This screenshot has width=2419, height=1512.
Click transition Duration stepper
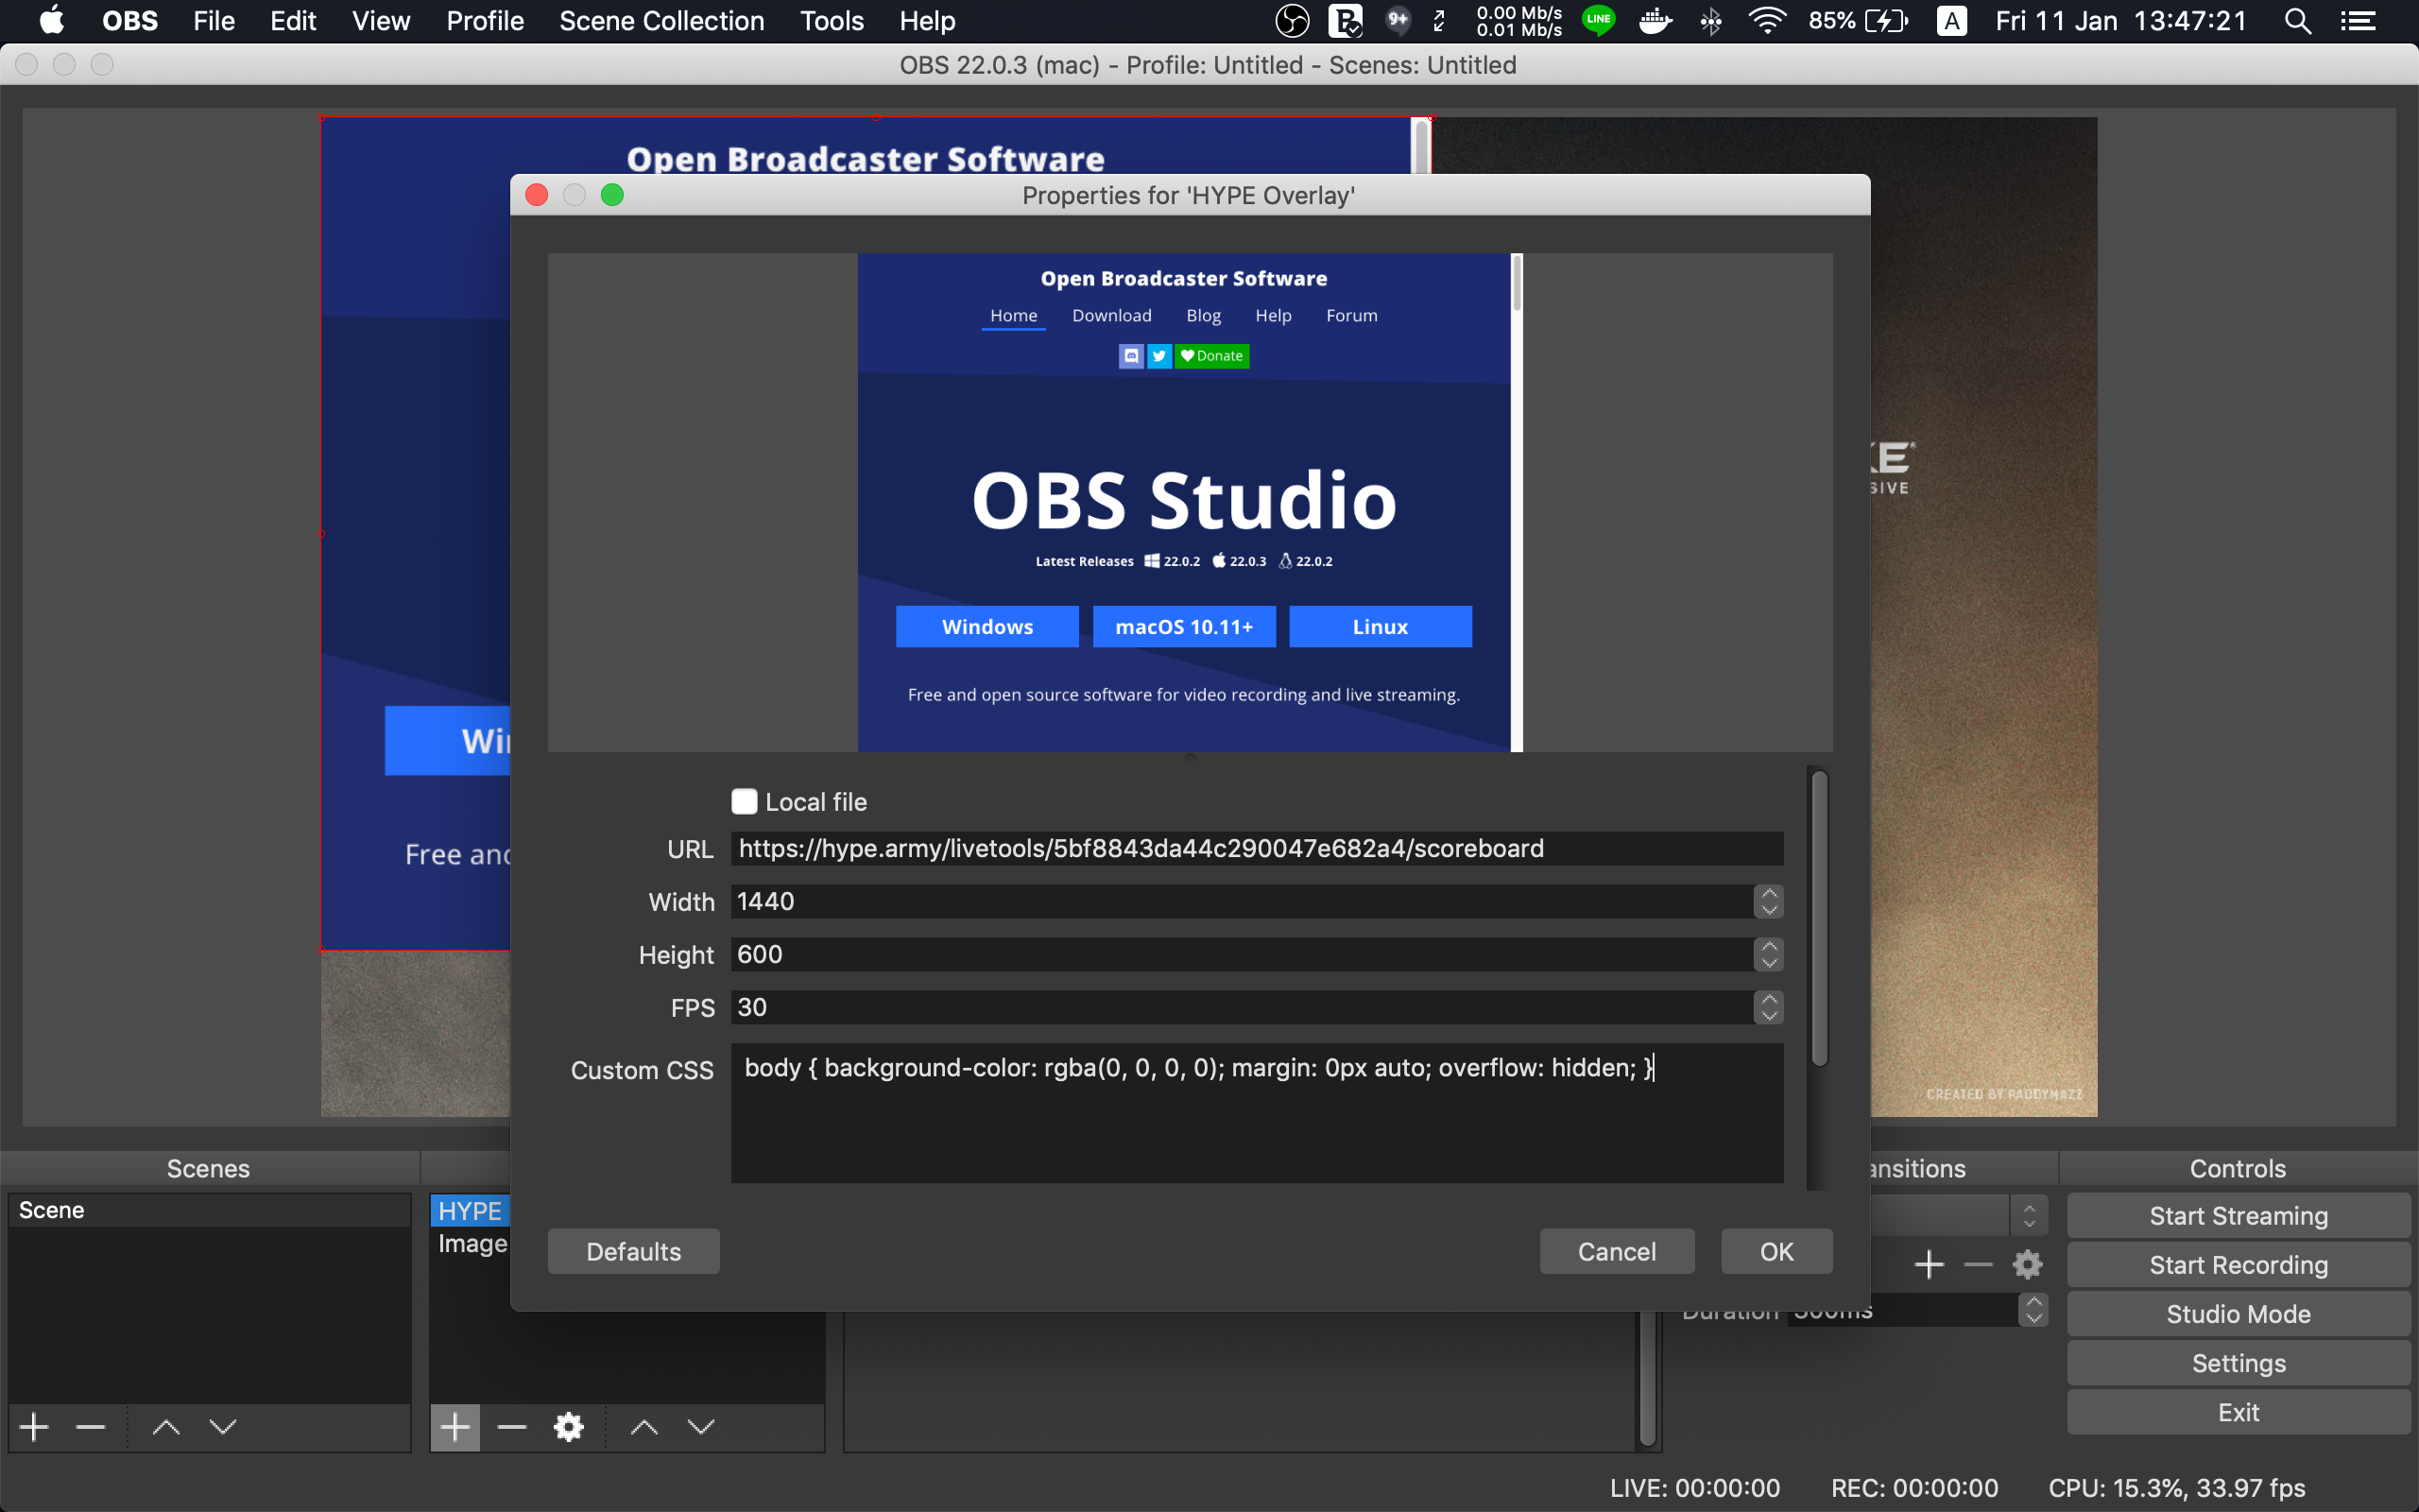2033,1310
